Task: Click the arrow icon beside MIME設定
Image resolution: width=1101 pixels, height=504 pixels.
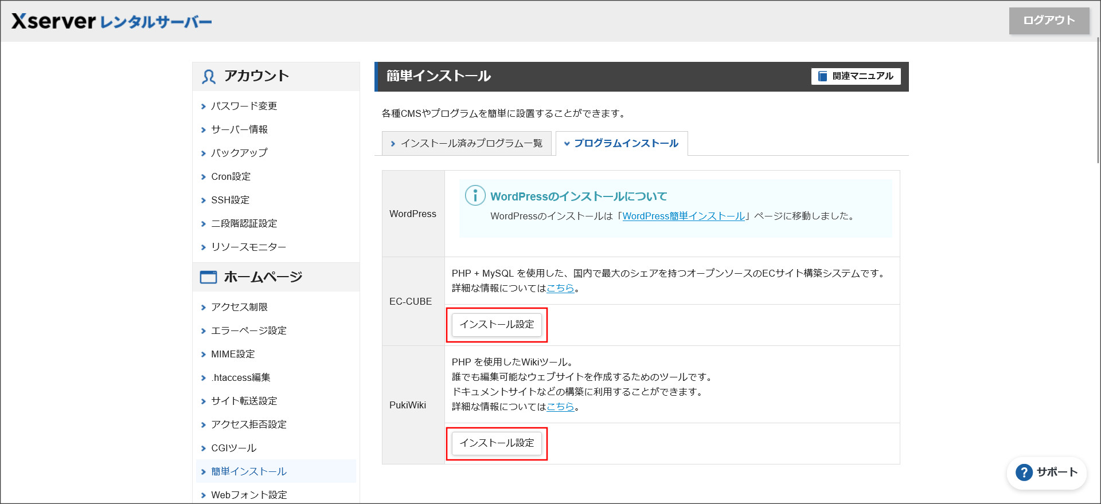Action: pyautogui.click(x=203, y=355)
